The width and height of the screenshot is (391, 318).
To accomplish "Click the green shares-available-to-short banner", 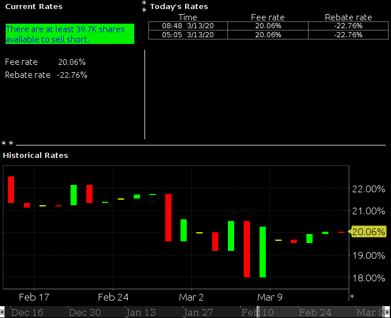I will (x=70, y=34).
